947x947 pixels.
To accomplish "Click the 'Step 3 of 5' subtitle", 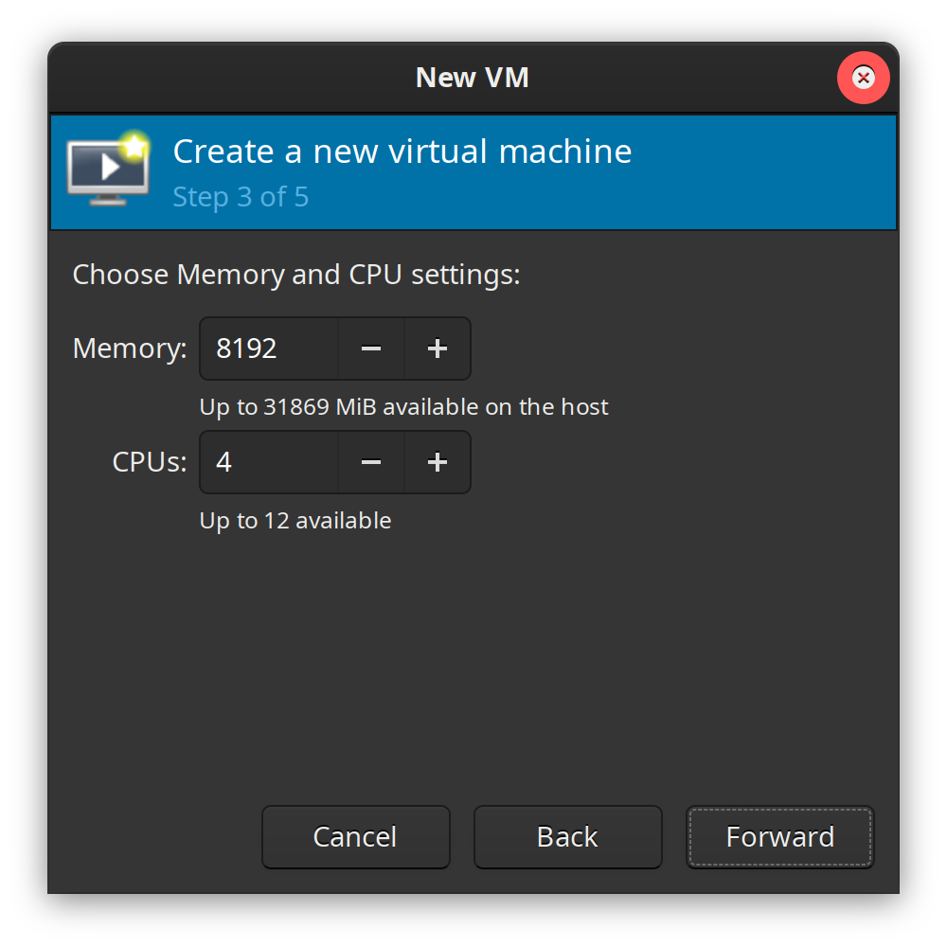I will coord(241,197).
